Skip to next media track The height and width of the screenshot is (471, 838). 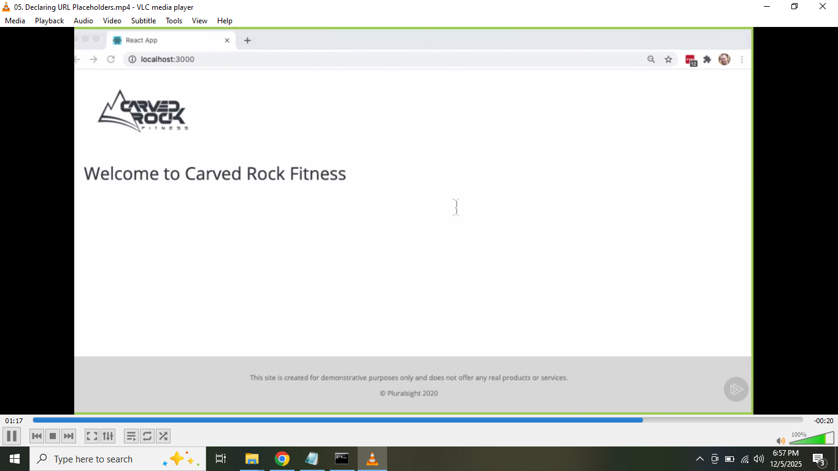[69, 436]
